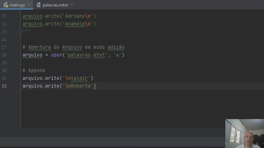Click the '# Append' comment line
The image size is (264, 148).
pos(34,70)
